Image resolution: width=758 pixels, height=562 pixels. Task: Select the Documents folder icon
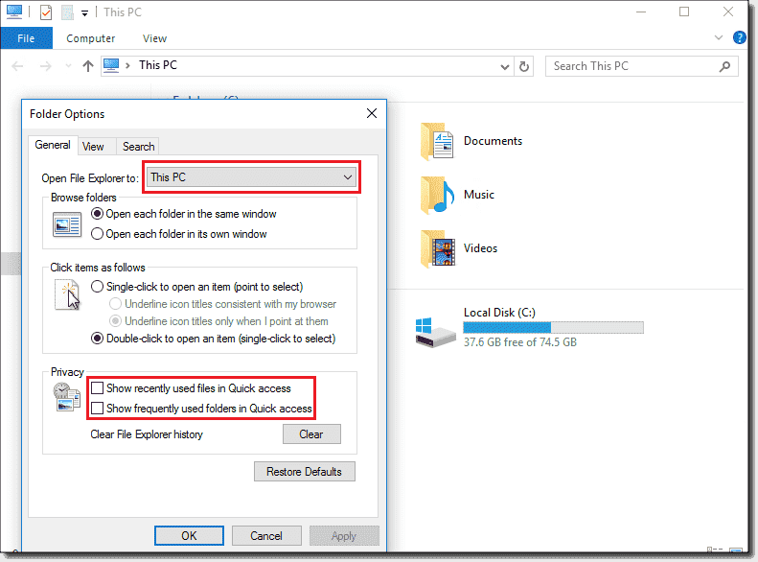coord(437,141)
